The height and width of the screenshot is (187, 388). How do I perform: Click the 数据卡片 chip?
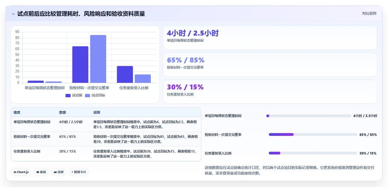(x=79, y=172)
